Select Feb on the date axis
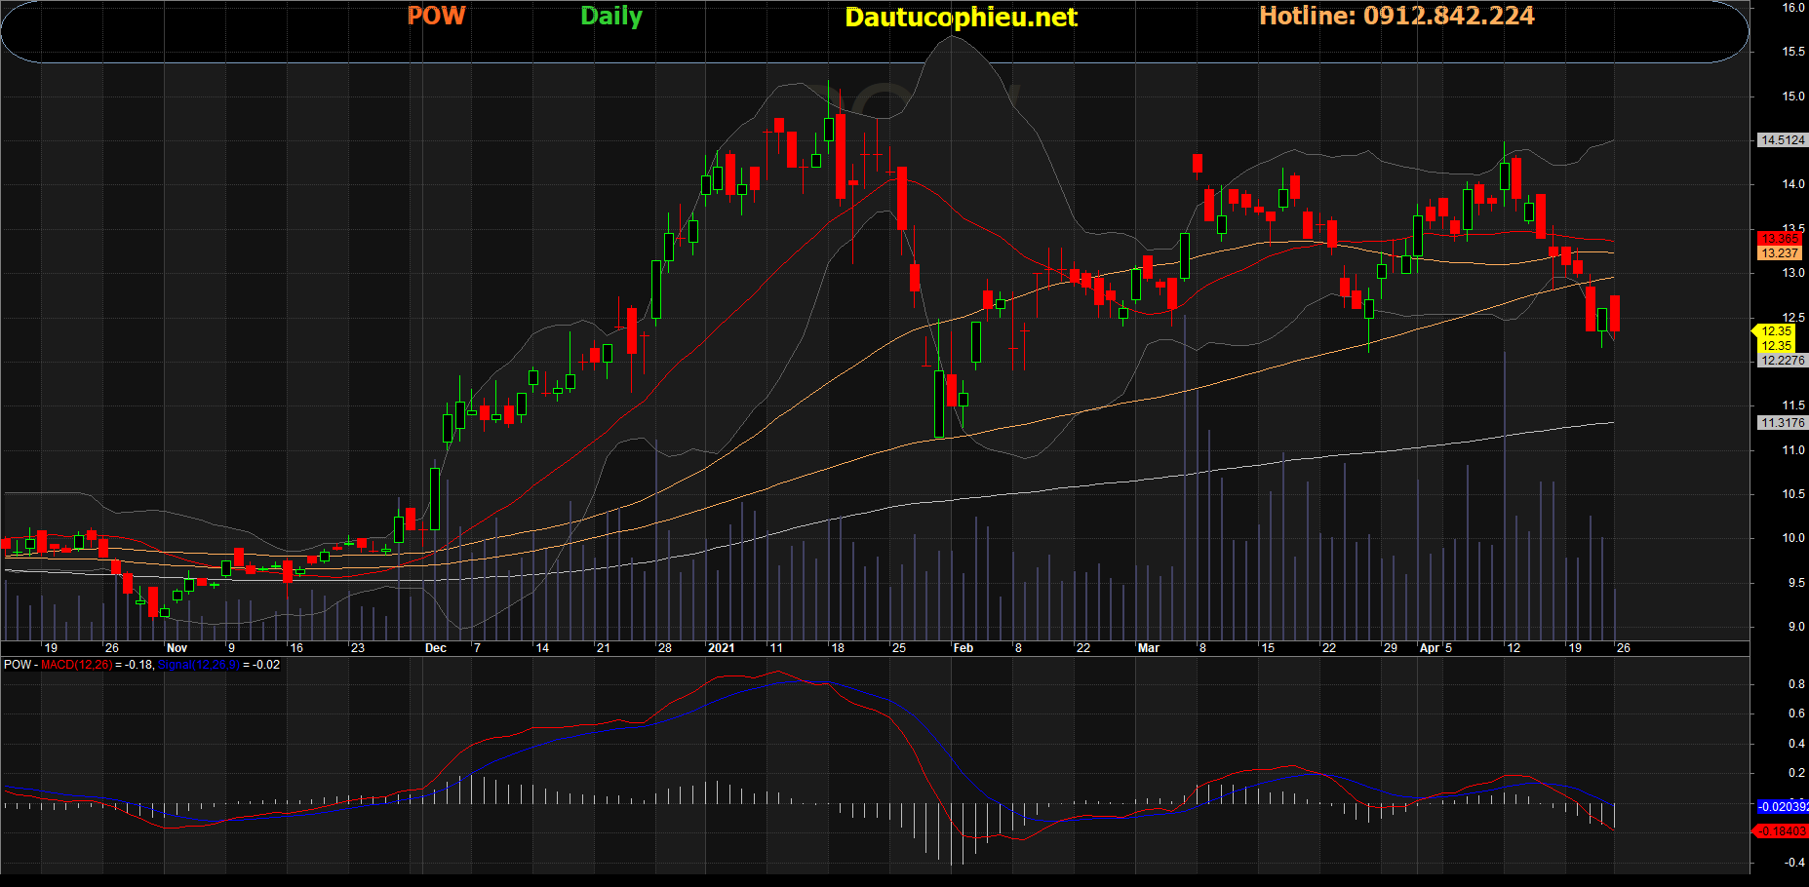The width and height of the screenshot is (1809, 887). [963, 648]
